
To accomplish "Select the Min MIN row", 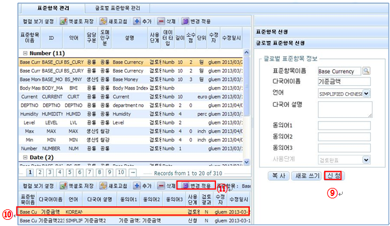I will click(131, 140).
